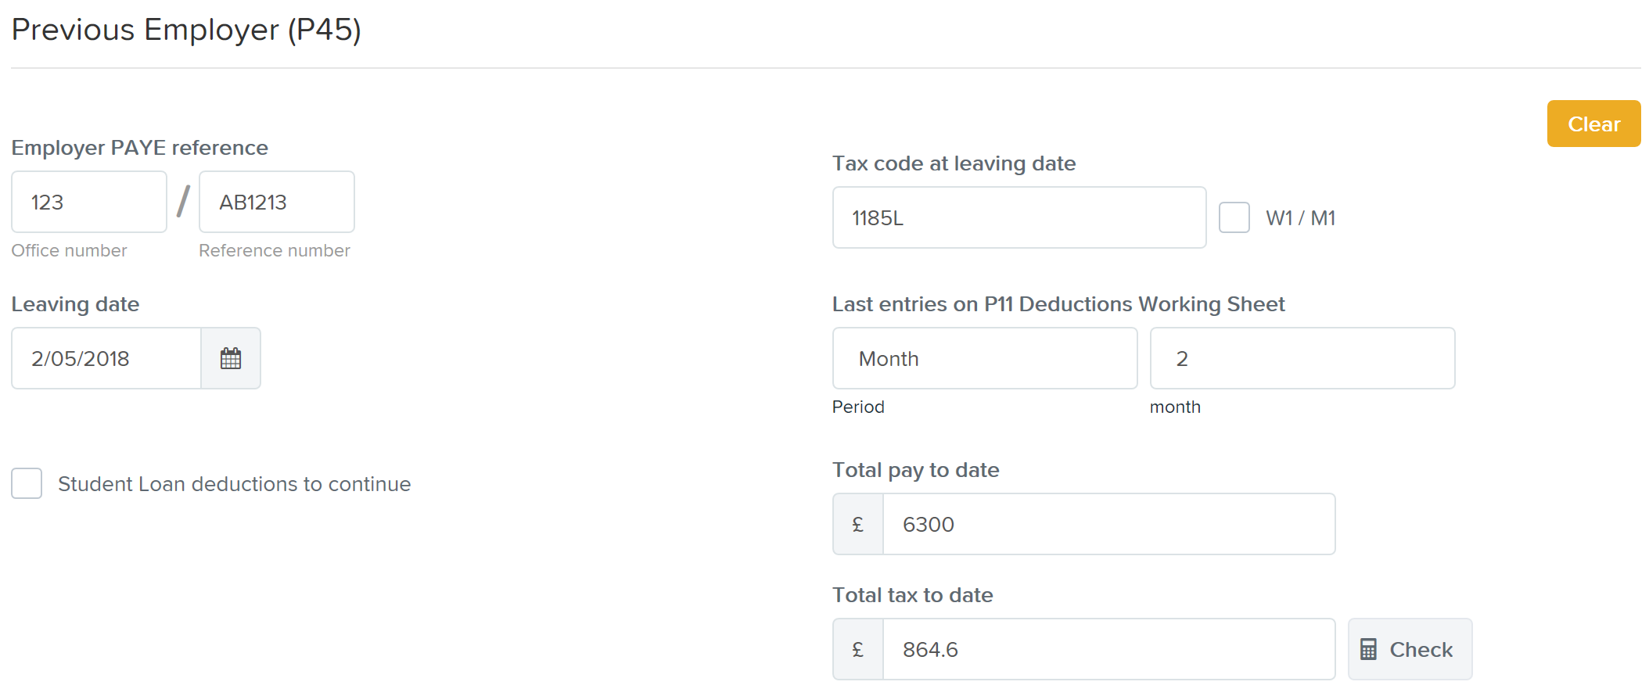
Task: Tick the W1 / M1 checkbox
Action: point(1234,217)
